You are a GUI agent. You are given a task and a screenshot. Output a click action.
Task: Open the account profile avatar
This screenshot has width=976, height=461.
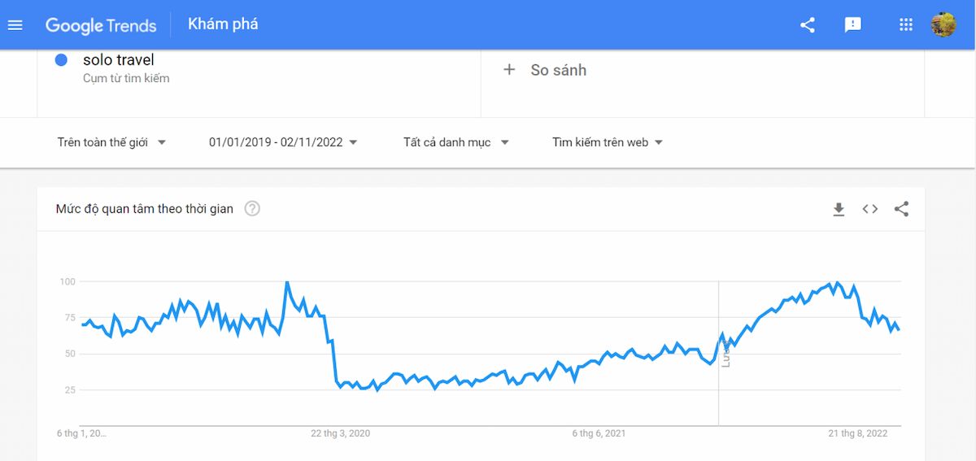tap(943, 24)
